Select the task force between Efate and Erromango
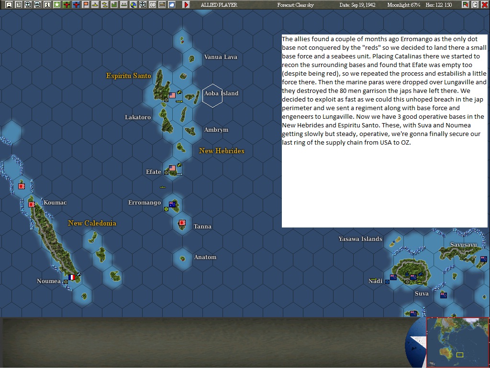Screen dimensions: 490x375 point(163,187)
